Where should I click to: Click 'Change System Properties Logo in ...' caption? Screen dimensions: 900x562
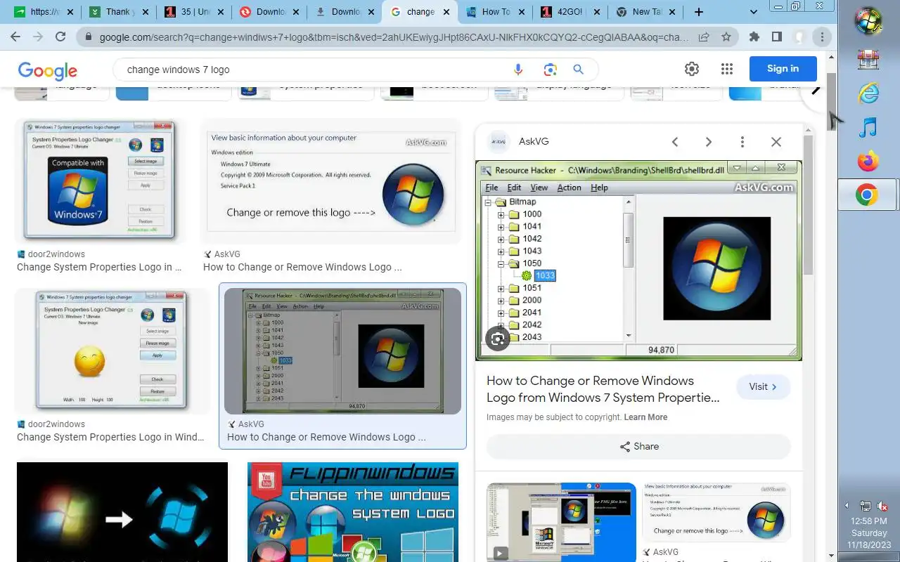coord(99,267)
